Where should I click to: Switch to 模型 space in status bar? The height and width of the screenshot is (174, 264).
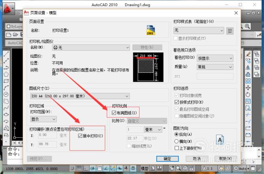[x=145, y=168]
